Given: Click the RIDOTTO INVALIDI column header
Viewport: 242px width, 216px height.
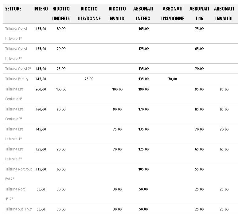Looking at the screenshot, I should click(117, 14).
